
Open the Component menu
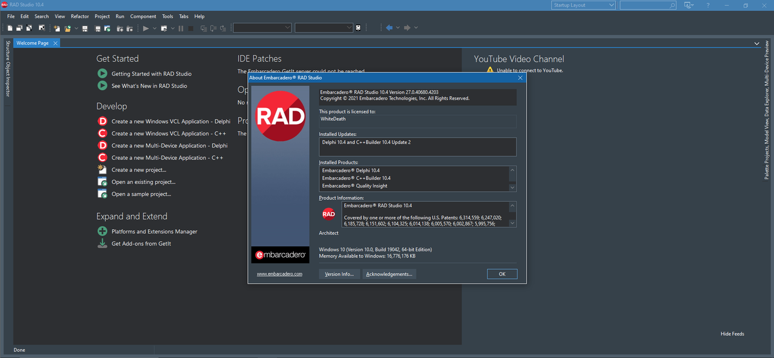click(143, 16)
